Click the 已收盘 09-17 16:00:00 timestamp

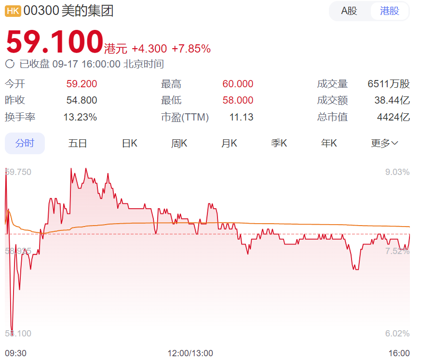coord(92,64)
